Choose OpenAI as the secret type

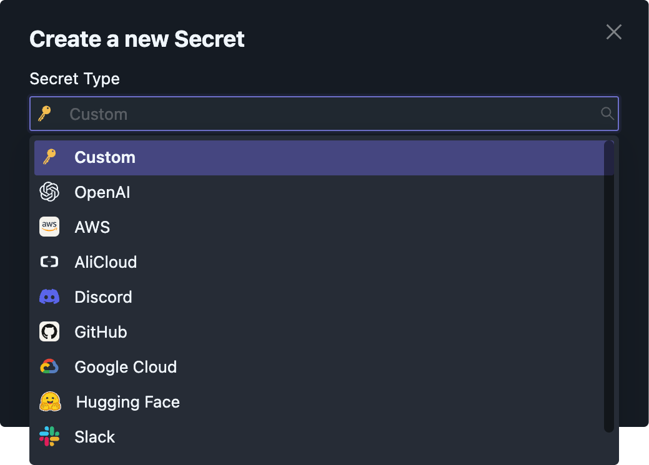pyautogui.click(x=102, y=192)
